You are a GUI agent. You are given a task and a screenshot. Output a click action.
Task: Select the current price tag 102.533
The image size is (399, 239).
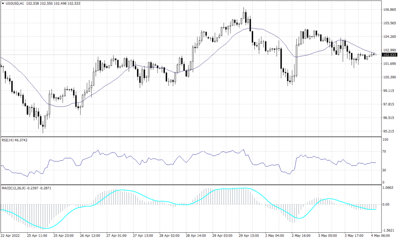tap(390, 55)
